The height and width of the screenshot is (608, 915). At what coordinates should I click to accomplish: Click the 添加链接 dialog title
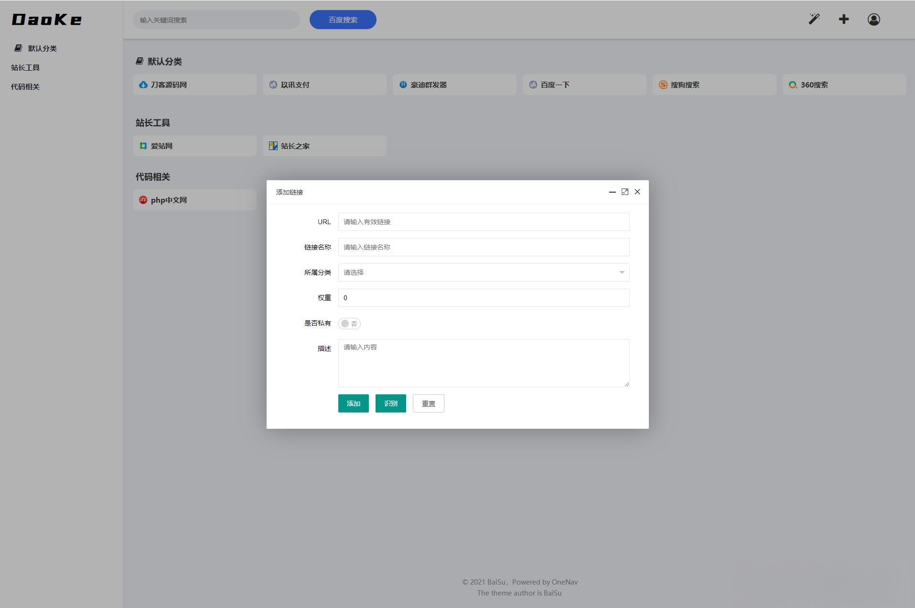tap(290, 192)
